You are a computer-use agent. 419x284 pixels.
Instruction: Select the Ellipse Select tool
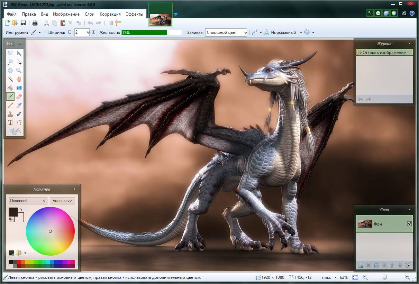[10, 71]
